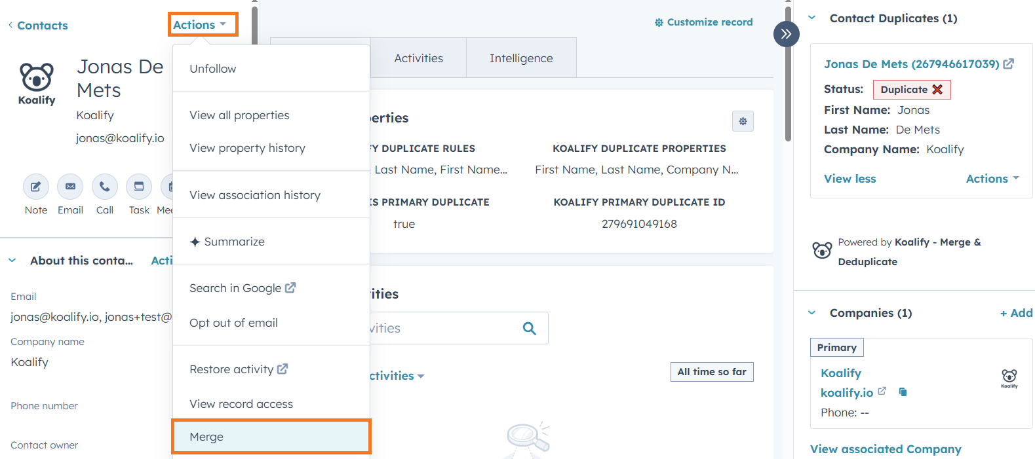This screenshot has height=459, width=1035.
Task: Choose View property history menu item
Action: (247, 148)
